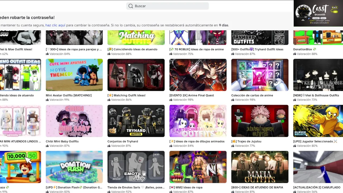Open Cartoon Halloween Outfits thumbnail
343x193 pixels.
pos(198,121)
